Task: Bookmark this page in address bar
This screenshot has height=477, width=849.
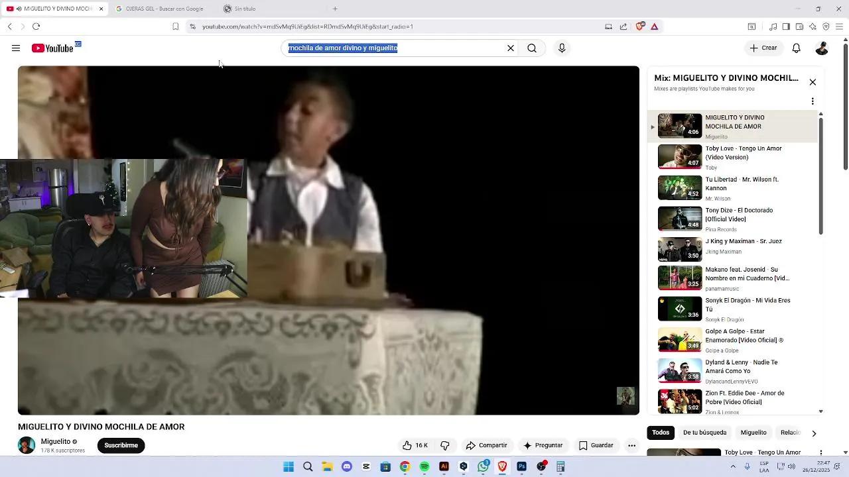Action: click(175, 26)
